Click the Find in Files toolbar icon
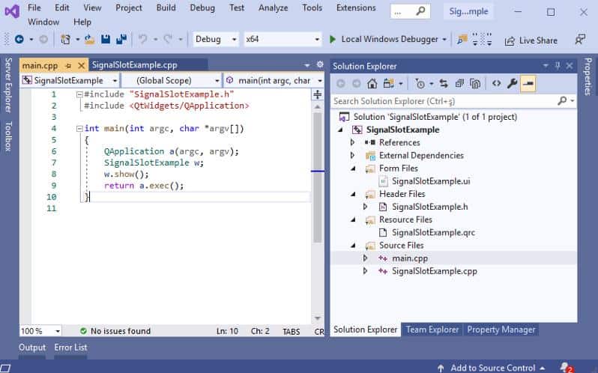Viewport: 598px width, 373px height. [462, 39]
